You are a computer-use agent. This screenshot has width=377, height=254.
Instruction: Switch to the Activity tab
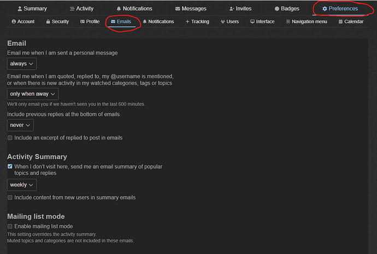click(x=82, y=9)
